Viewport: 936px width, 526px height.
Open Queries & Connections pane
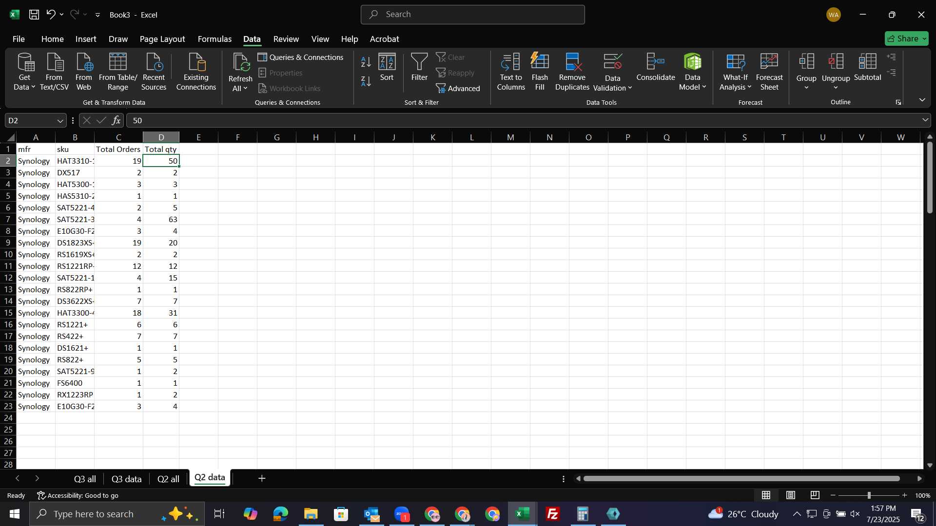coord(301,57)
